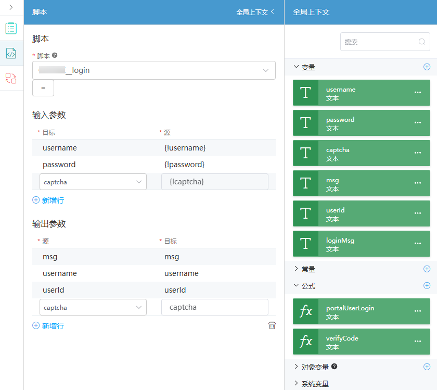The image size is (437, 390).
Task: Open the output parameter captcha source dropdown
Action: (x=93, y=307)
